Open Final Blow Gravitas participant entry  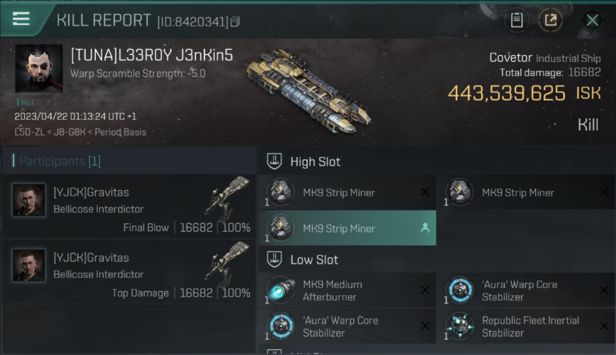[129, 206]
